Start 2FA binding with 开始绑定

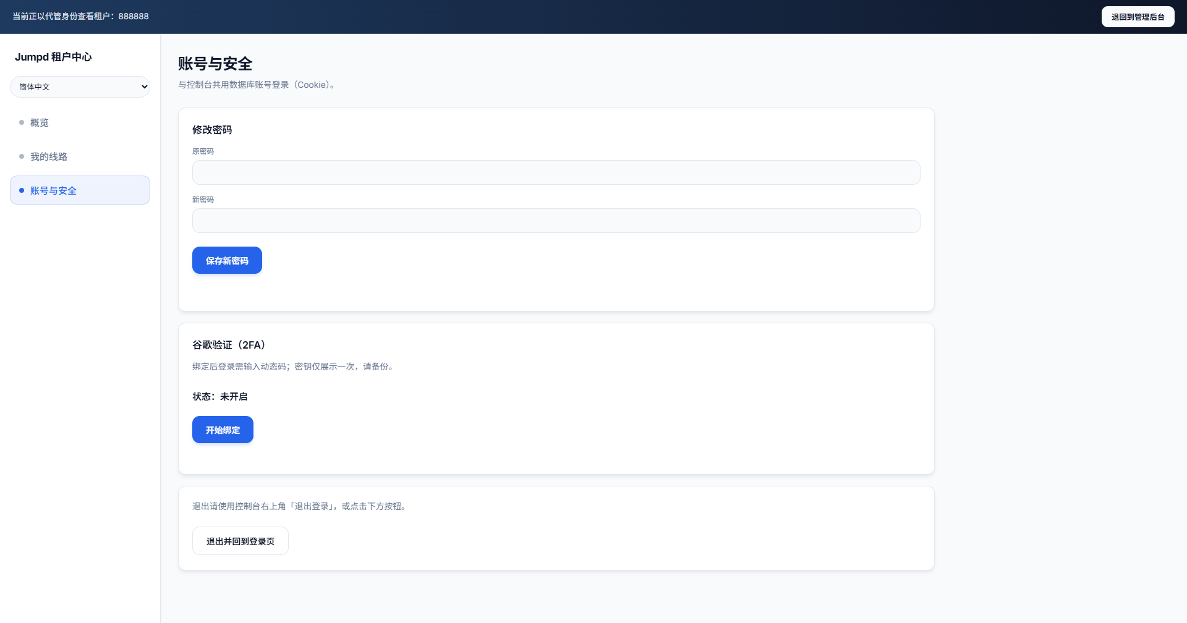[223, 430]
